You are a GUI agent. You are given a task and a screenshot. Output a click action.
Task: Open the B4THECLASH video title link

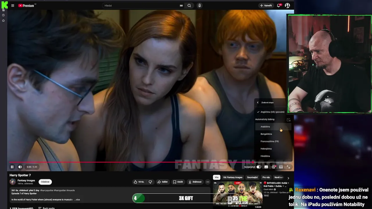276,185
